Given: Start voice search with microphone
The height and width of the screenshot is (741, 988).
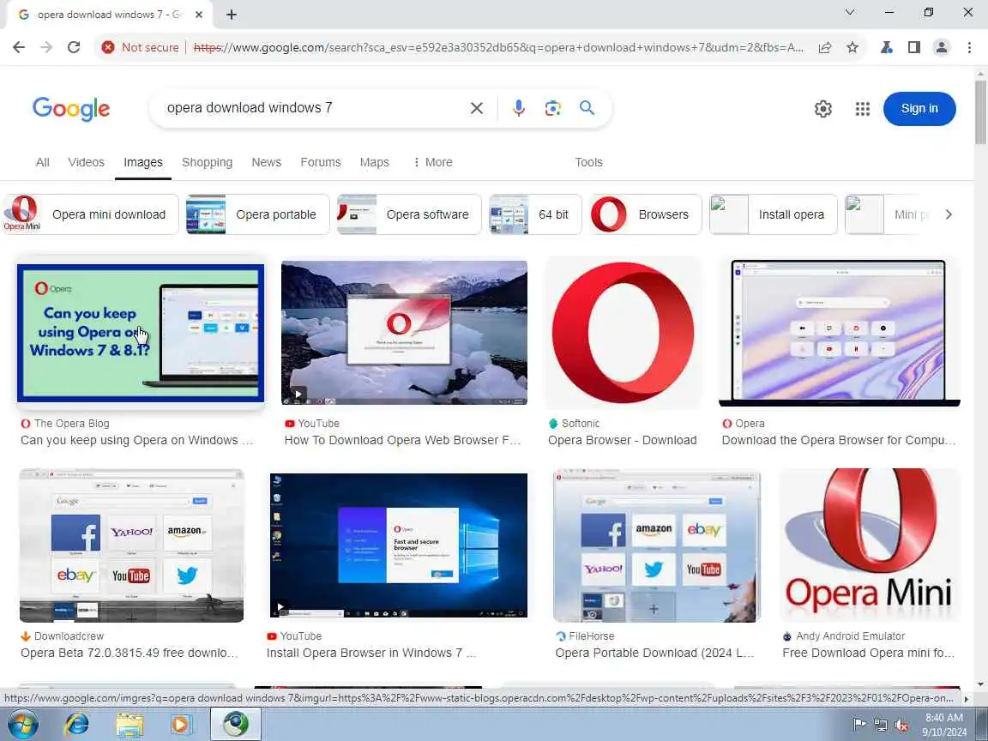Looking at the screenshot, I should point(519,108).
